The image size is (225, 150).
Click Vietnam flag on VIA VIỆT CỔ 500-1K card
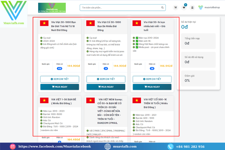[x=136, y=100]
